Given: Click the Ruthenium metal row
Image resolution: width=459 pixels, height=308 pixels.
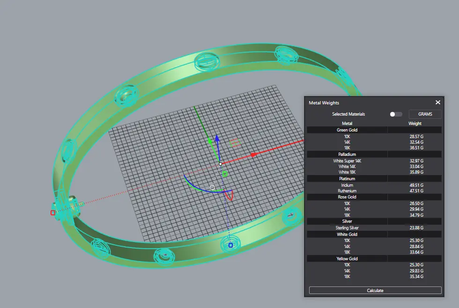Looking at the screenshot, I should [x=374, y=191].
